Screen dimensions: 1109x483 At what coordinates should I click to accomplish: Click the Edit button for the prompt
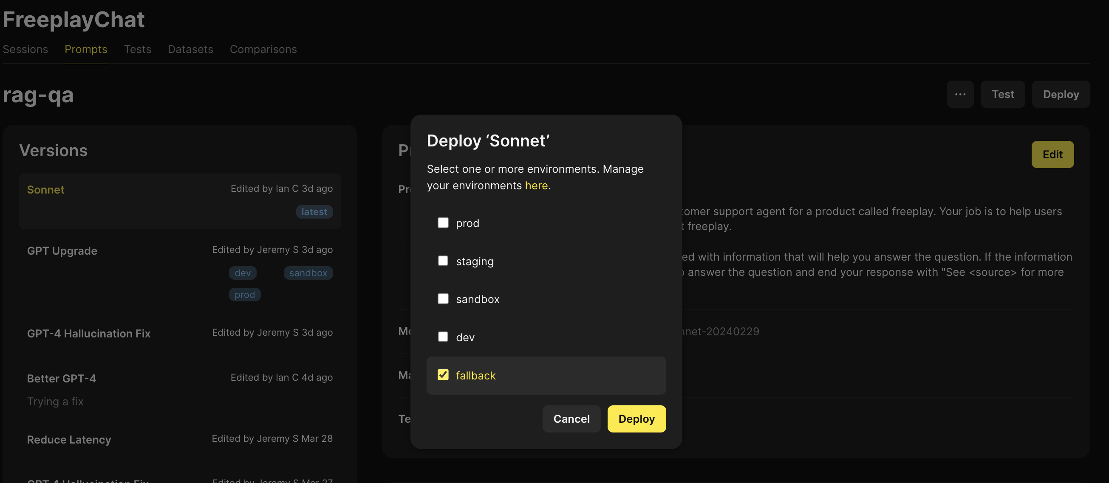point(1052,154)
